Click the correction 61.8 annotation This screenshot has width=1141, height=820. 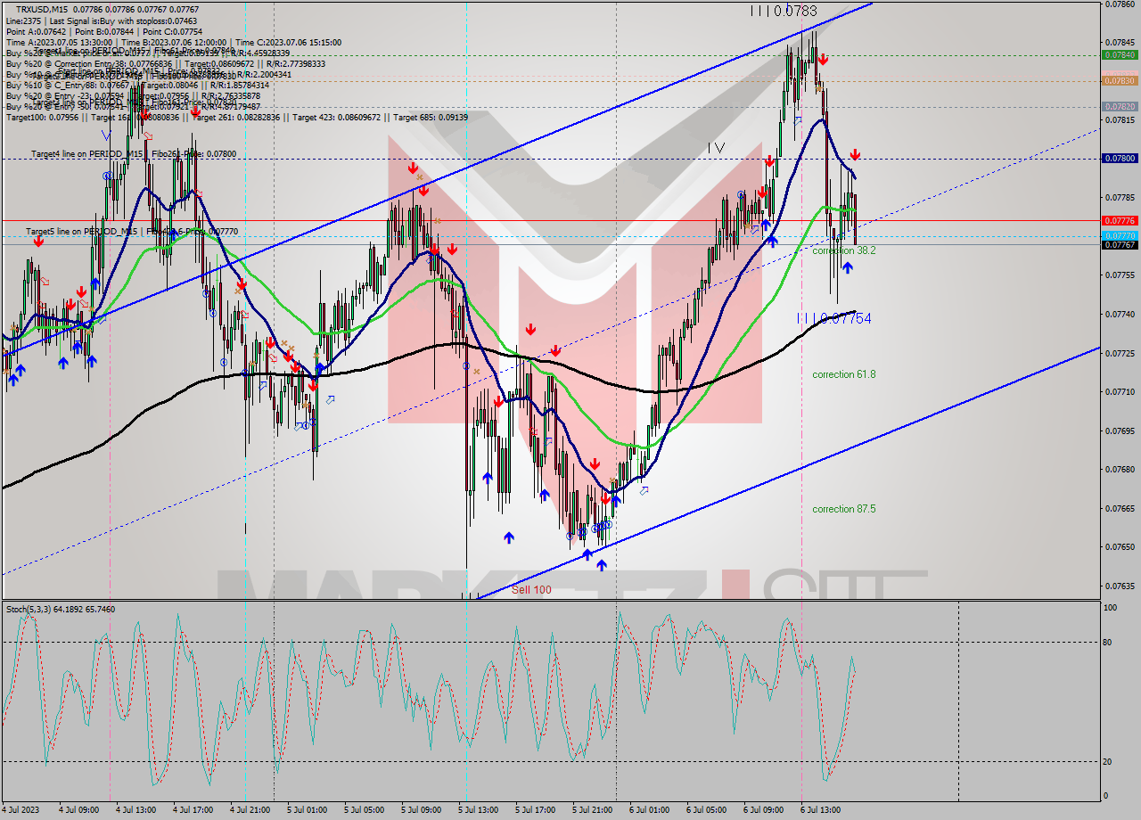pos(843,374)
